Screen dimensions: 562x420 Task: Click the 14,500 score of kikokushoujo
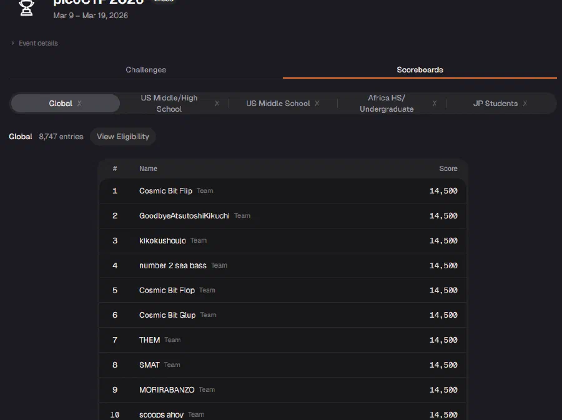(x=443, y=241)
